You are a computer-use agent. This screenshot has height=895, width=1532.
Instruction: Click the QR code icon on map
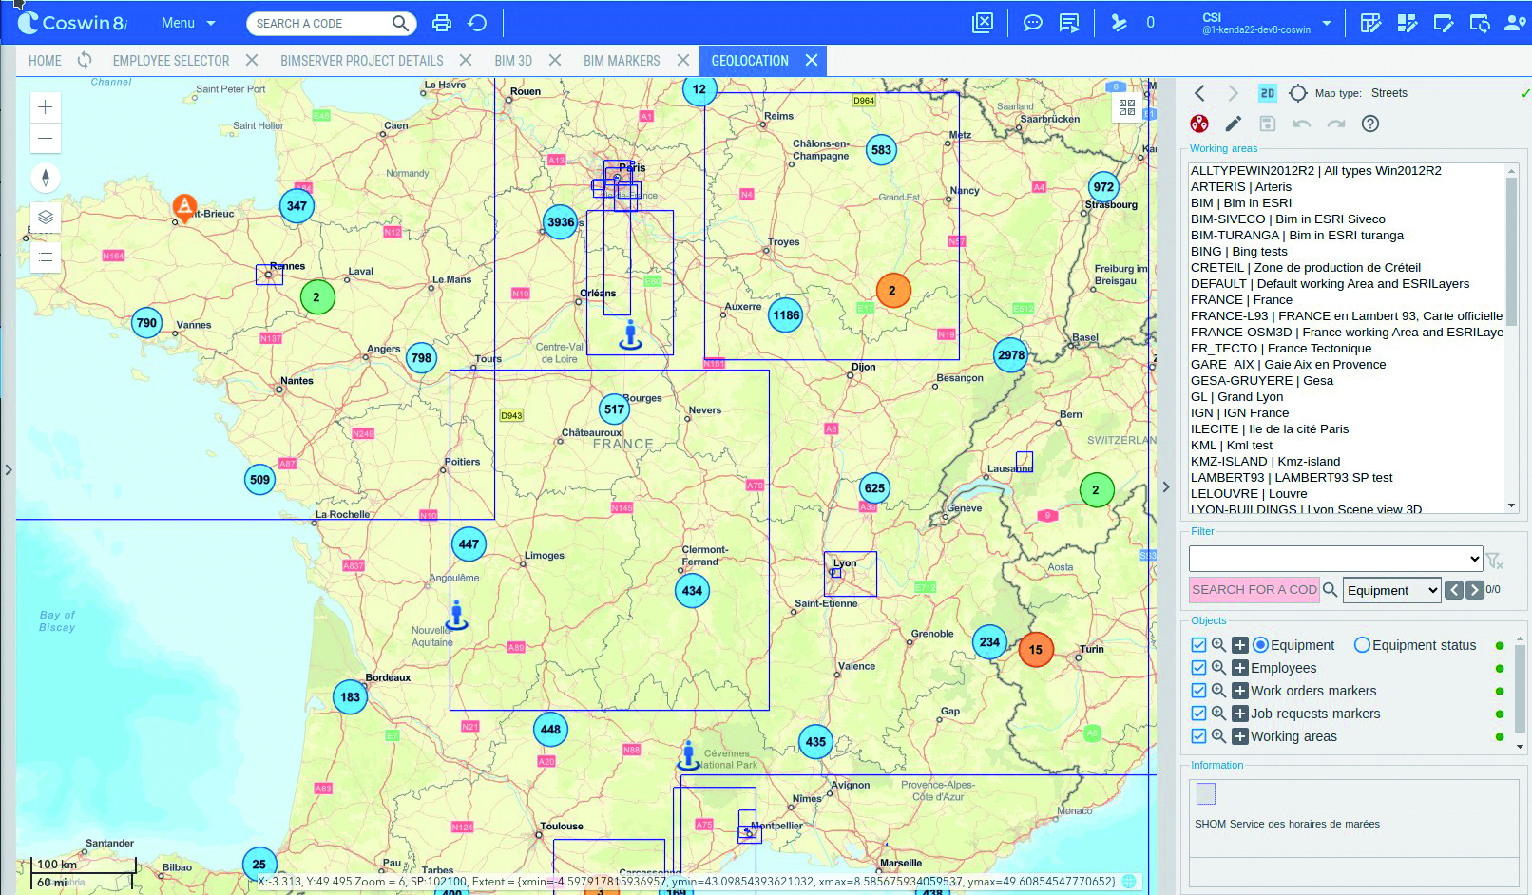coord(1127,107)
